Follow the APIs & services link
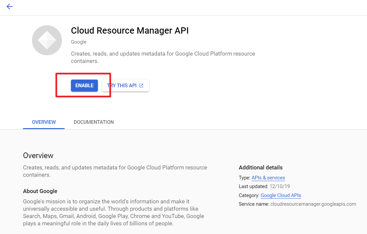 268,178
